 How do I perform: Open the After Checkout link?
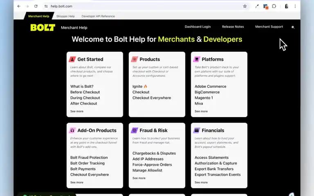(x=83, y=103)
